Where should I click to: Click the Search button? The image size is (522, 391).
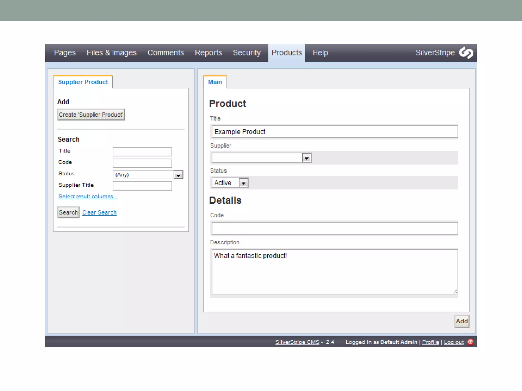[x=68, y=212]
